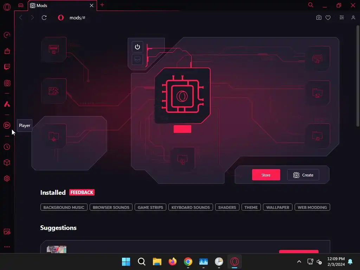This screenshot has height=270, width=360.
Task: Select the bottom center folder mod slot
Action: (x=182, y=159)
